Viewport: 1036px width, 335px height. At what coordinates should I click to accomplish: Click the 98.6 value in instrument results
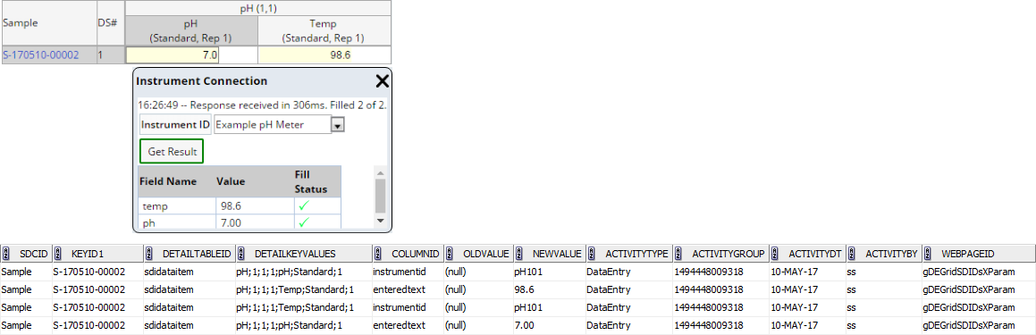pyautogui.click(x=232, y=206)
